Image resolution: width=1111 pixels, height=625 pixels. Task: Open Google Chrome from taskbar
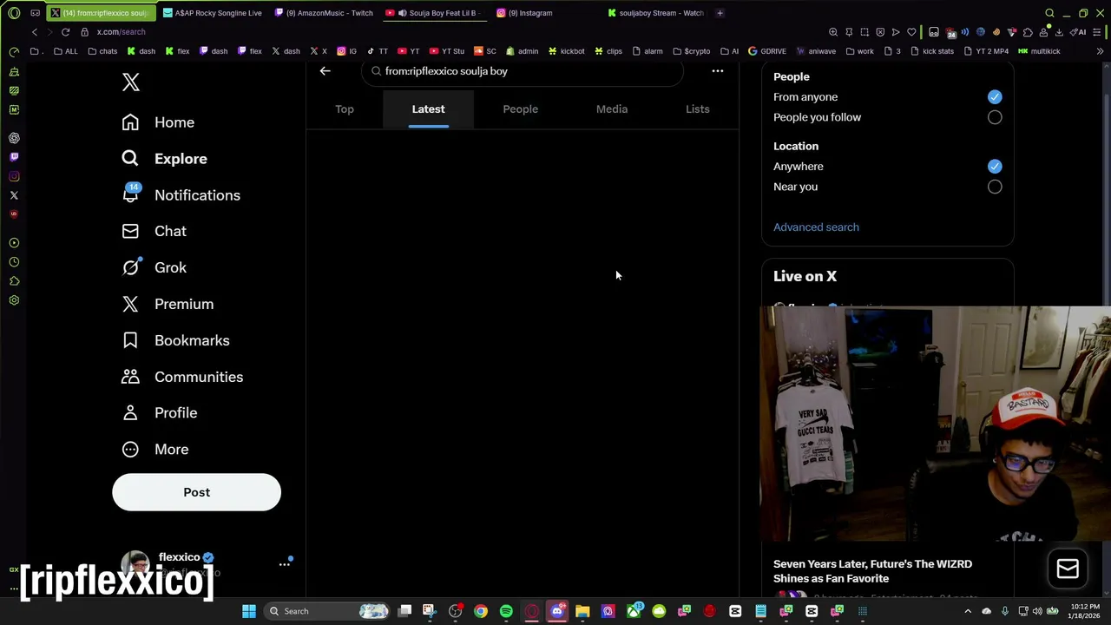coord(481,611)
